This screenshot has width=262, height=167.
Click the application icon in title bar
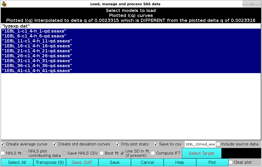(4, 4)
